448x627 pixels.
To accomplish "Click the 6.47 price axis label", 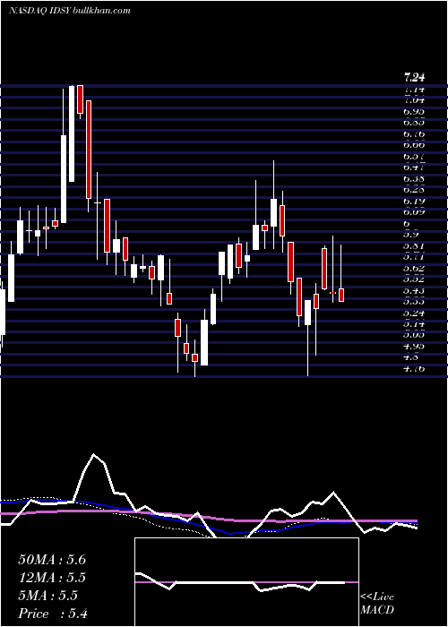I will tap(414, 168).
